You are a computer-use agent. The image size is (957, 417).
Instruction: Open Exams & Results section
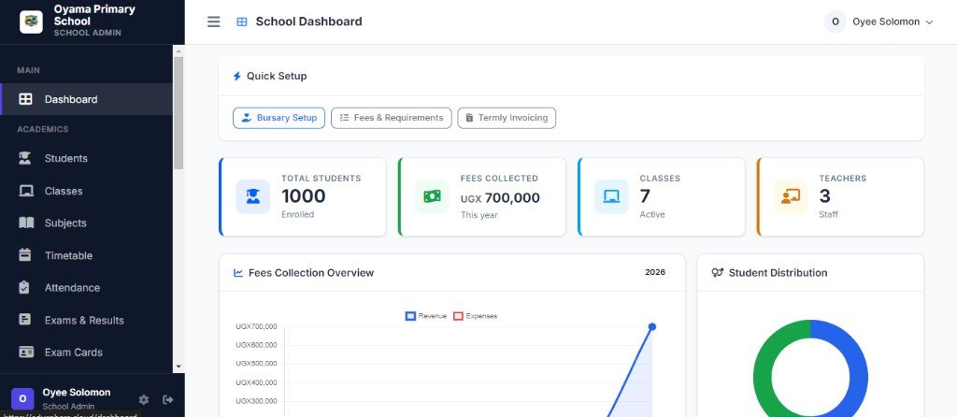point(87,320)
